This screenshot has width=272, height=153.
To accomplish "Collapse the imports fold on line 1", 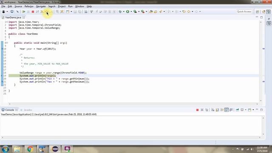I will pos(7,22).
